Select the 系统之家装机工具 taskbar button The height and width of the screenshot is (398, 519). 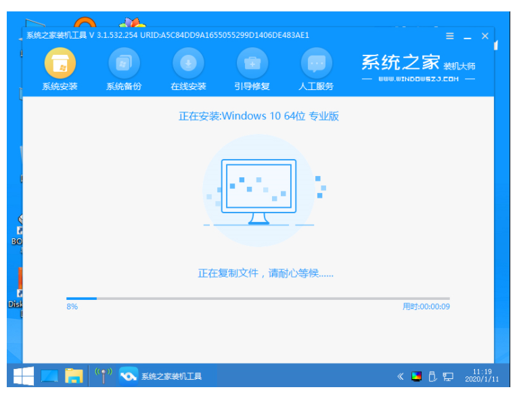(x=160, y=376)
